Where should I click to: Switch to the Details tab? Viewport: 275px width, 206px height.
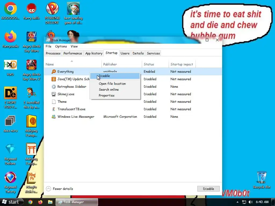click(138, 53)
